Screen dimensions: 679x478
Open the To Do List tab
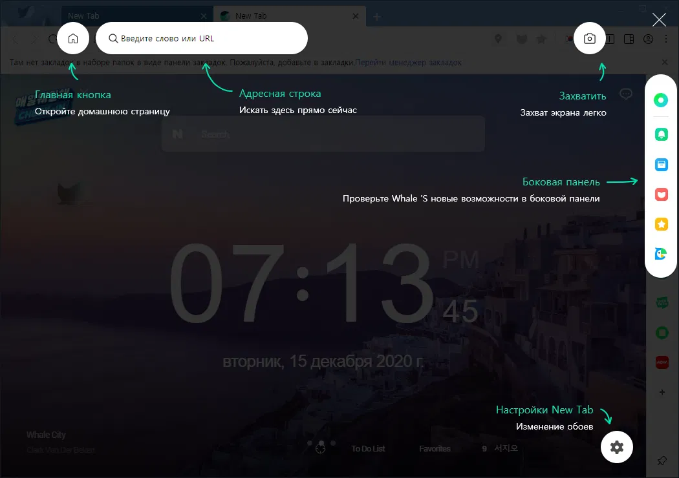coord(368,449)
